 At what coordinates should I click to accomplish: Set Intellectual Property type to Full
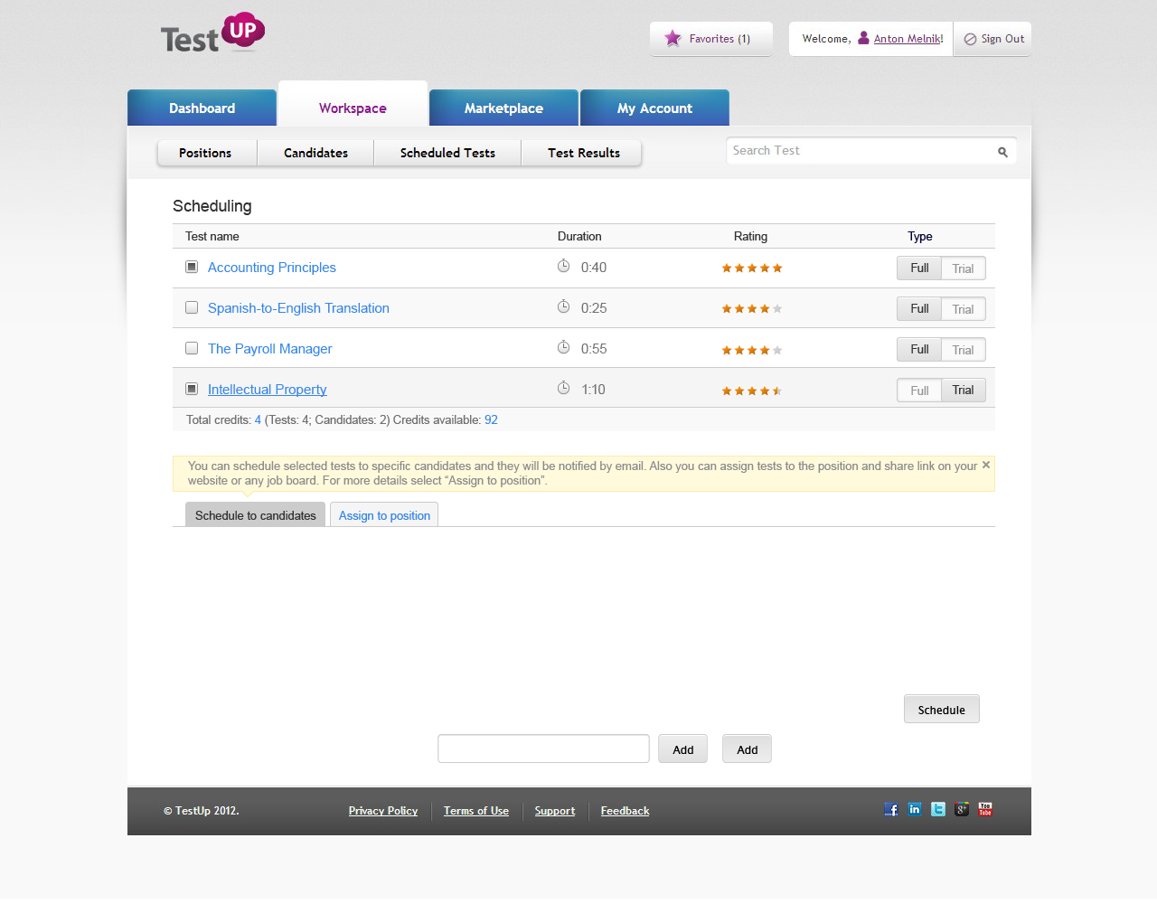coord(919,391)
